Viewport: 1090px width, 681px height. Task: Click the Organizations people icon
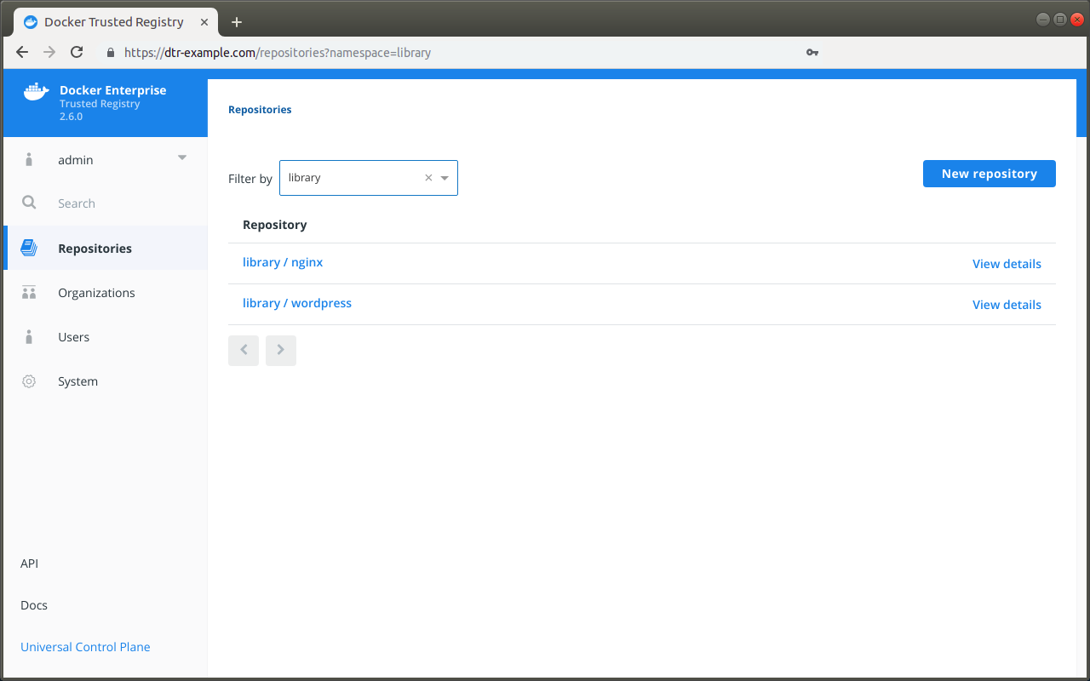[x=29, y=293]
